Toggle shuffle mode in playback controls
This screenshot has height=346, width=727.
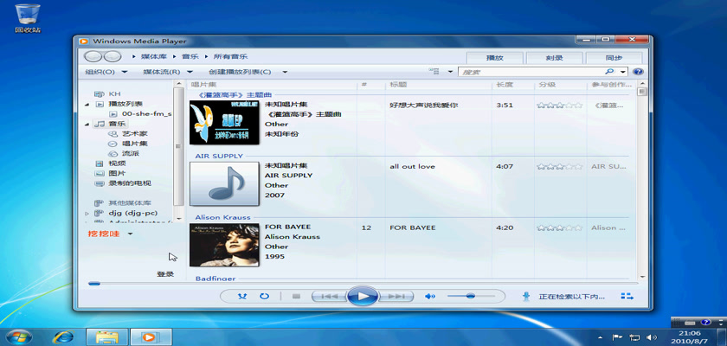[241, 296]
